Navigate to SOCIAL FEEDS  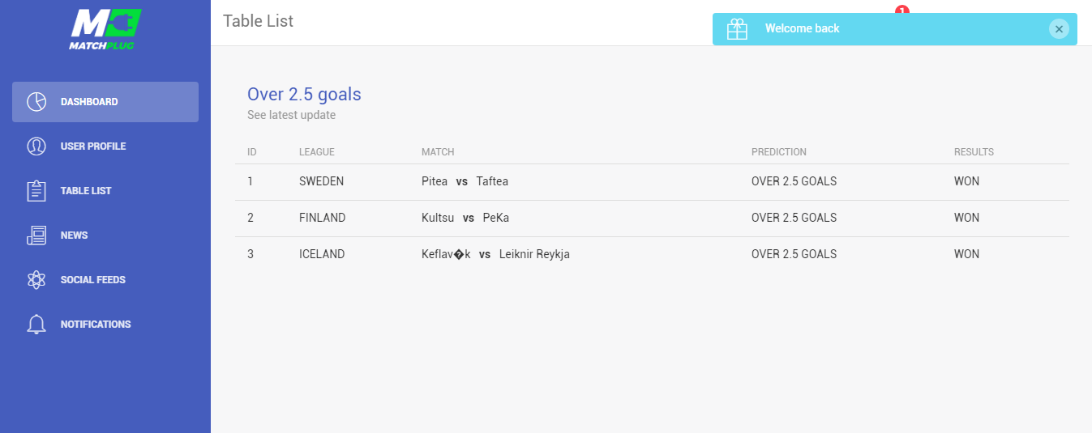pyautogui.click(x=105, y=280)
